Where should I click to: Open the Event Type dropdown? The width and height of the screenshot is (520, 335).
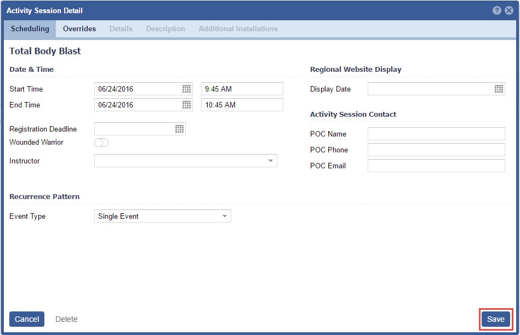224,216
